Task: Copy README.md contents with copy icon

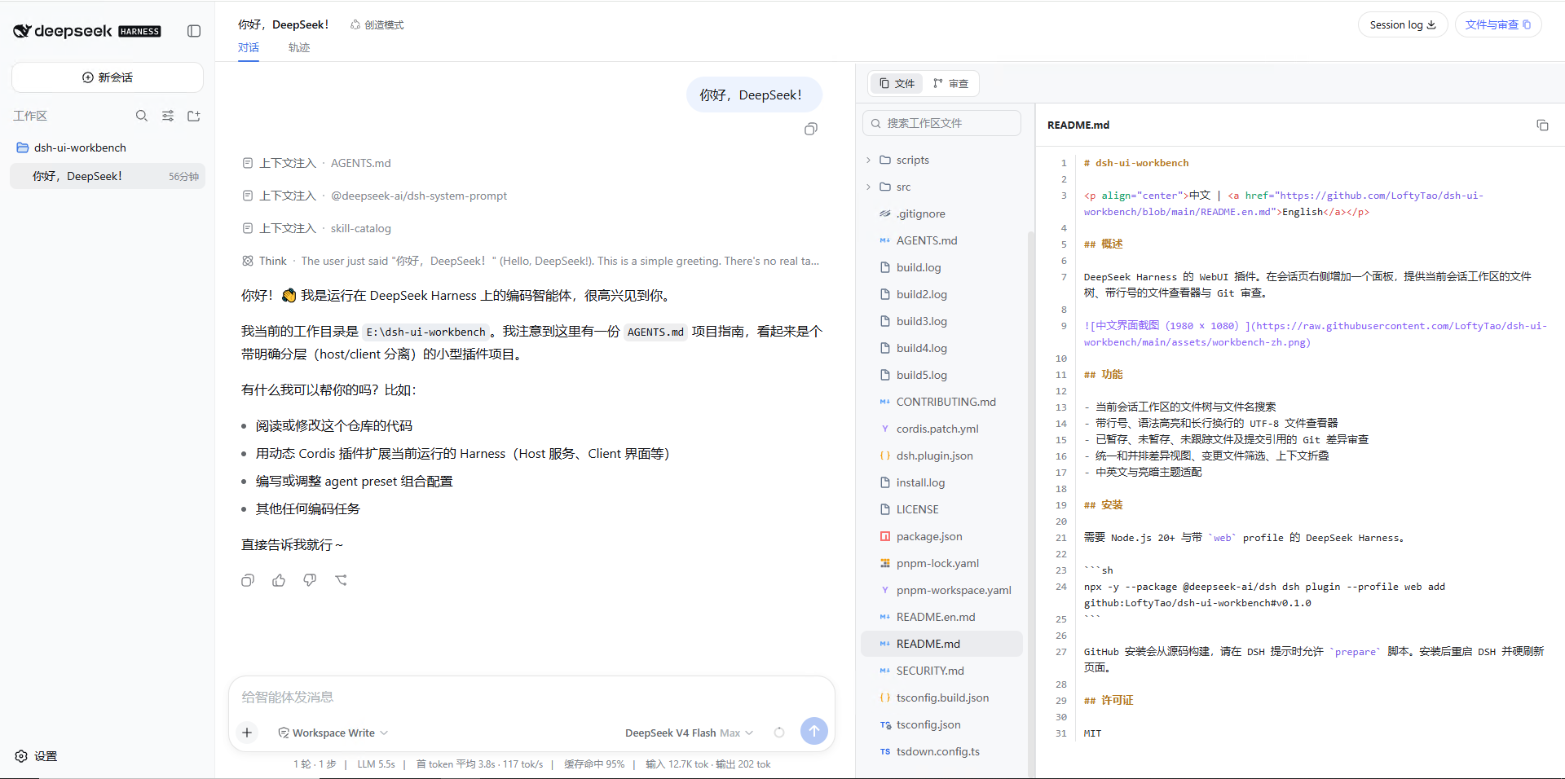Action: point(1542,125)
